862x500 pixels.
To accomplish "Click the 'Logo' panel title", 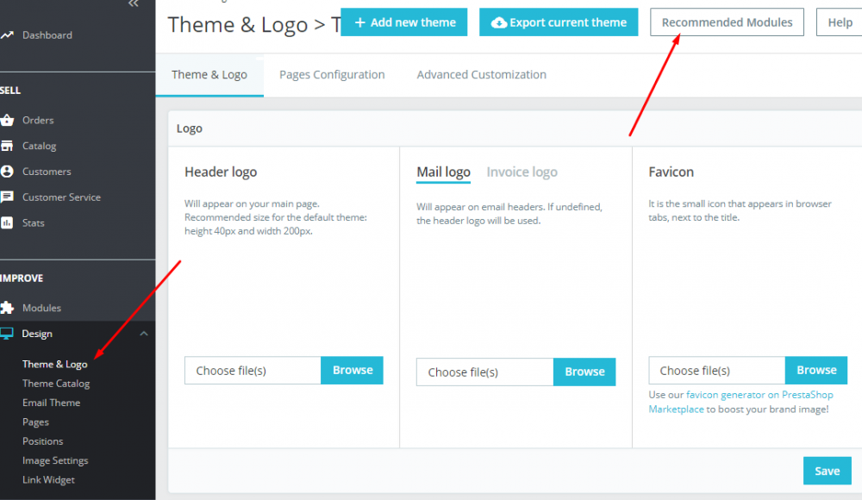I will pos(190,128).
